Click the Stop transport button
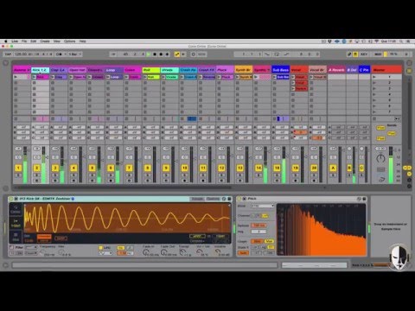Image resolution: width=415 pixels, height=311 pixels. tap(155, 54)
